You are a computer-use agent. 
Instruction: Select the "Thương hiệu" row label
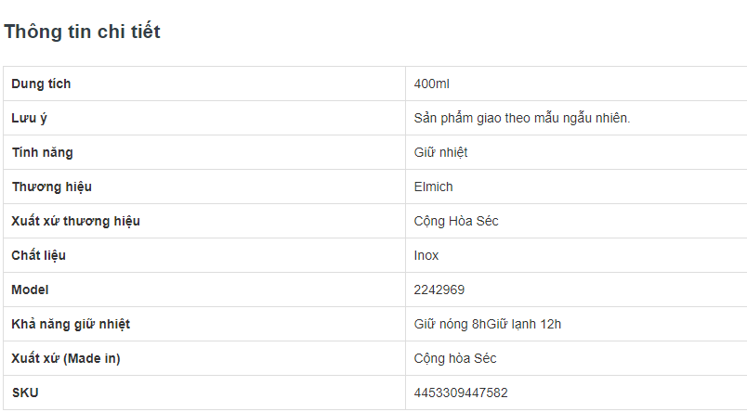(x=51, y=187)
